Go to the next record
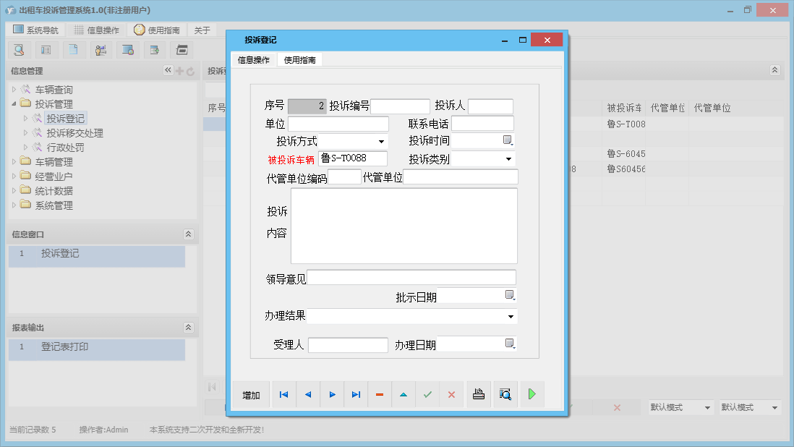 click(x=332, y=394)
